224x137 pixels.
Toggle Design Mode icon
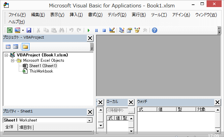coord(112,30)
